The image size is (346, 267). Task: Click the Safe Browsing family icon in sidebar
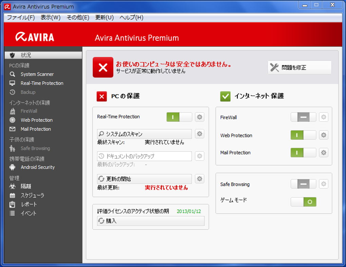(12, 148)
